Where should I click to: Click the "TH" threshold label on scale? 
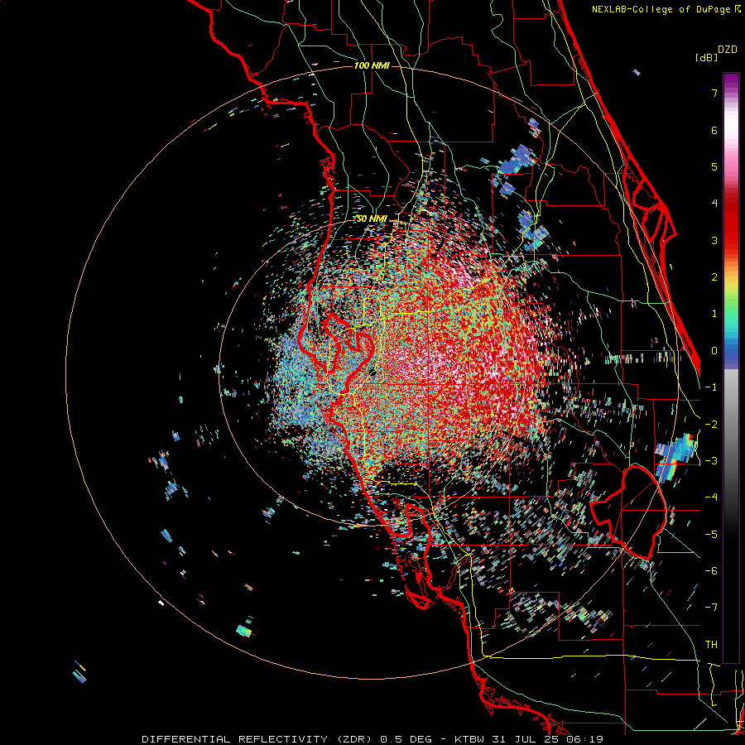tap(711, 645)
